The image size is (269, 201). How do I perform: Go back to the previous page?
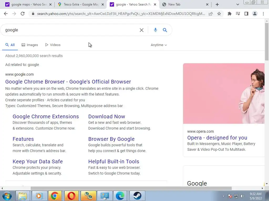[x=6, y=14]
